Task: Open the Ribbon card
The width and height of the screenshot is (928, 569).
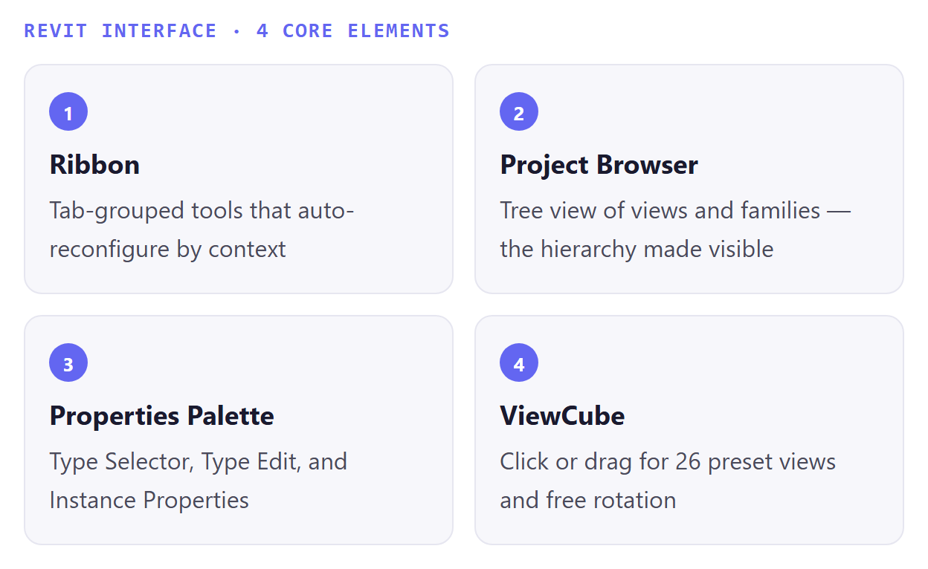Action: click(x=239, y=179)
